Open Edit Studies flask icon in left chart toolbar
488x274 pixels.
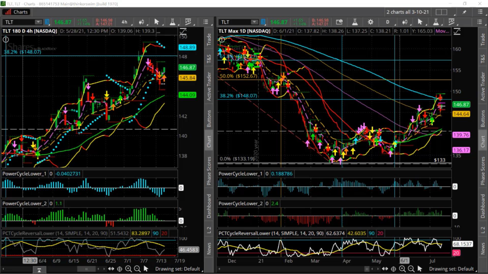(x=173, y=22)
